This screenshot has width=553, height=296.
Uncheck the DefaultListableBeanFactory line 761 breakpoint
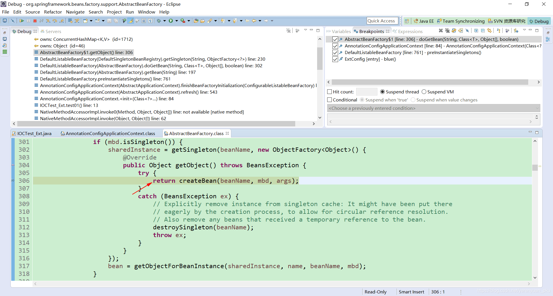point(335,53)
